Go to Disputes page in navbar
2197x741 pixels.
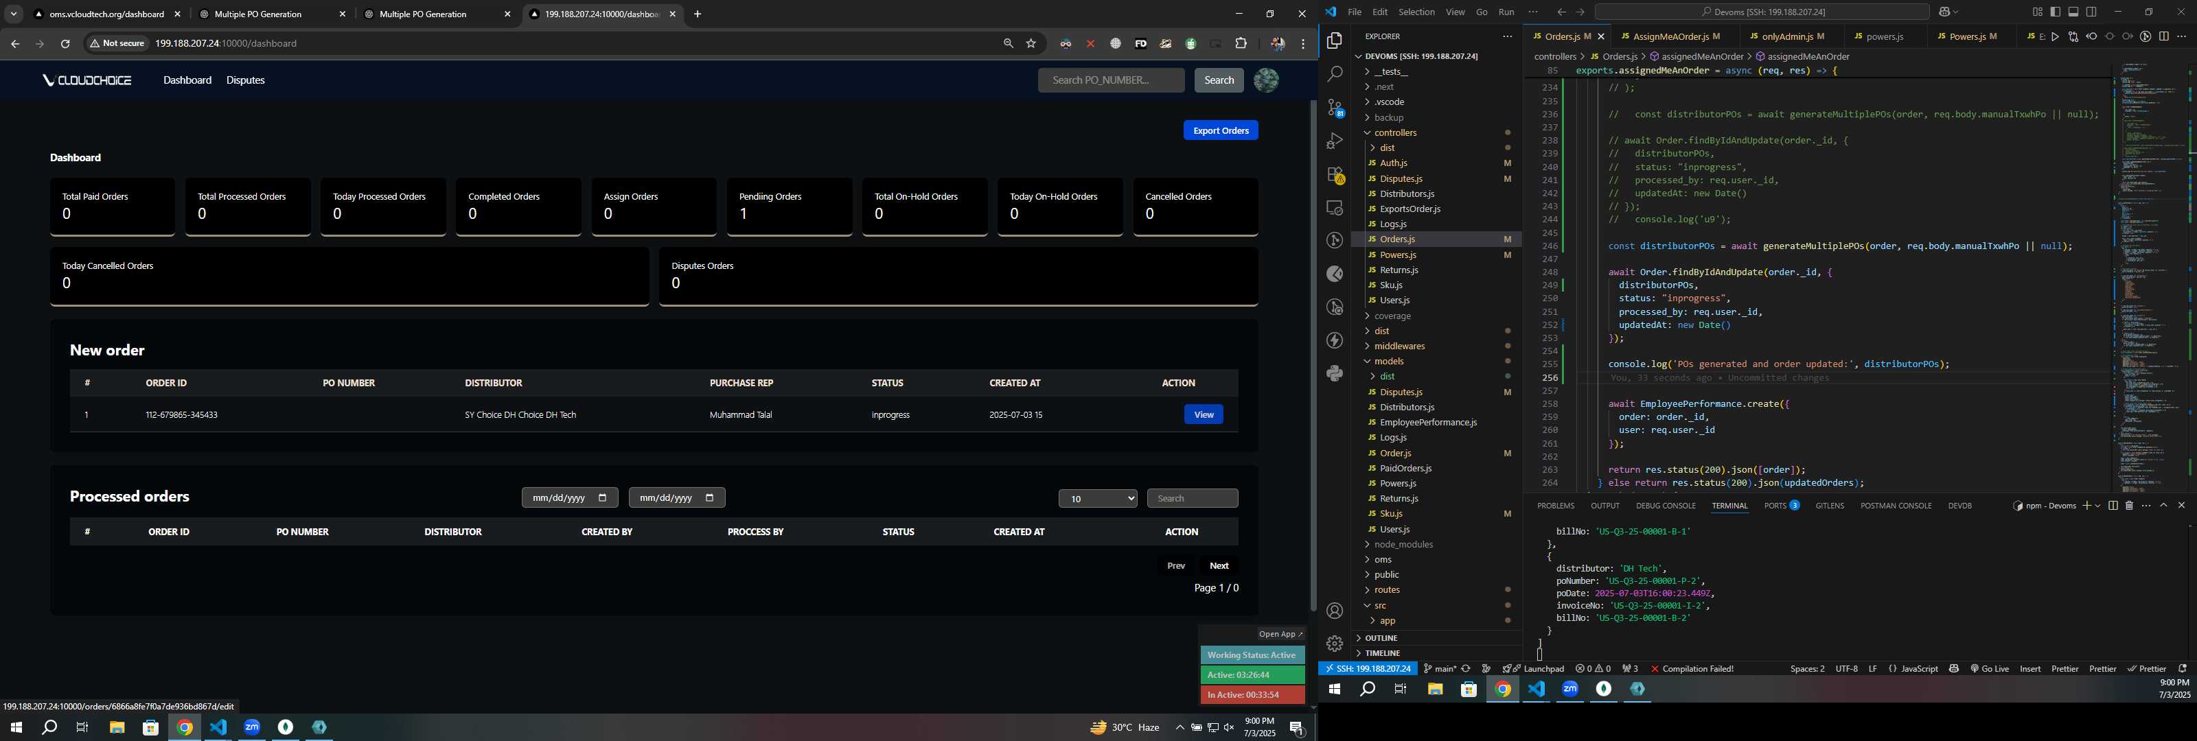coord(246,80)
